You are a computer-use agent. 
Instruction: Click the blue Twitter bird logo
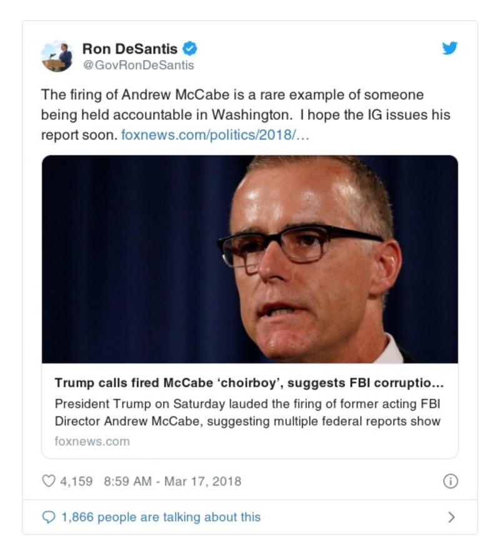click(450, 48)
